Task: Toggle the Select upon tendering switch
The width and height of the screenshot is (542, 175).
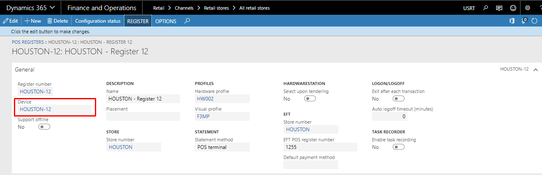Action: pos(310,99)
